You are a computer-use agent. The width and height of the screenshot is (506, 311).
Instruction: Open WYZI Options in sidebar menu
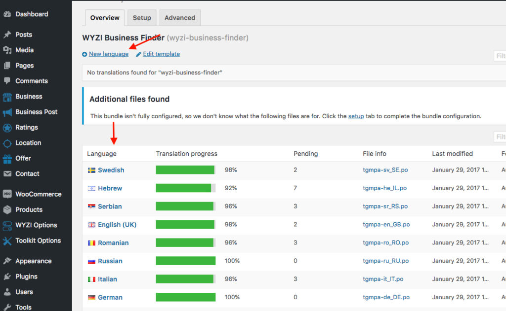tap(36, 225)
